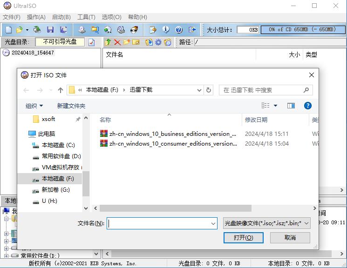Open recent locations dropdown in dialog navigation
This screenshot has height=268, width=347.
click(51, 90)
